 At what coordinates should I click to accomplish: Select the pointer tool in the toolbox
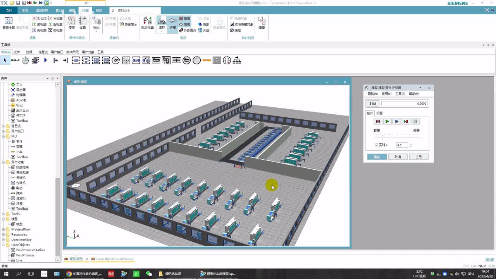(x=5, y=60)
